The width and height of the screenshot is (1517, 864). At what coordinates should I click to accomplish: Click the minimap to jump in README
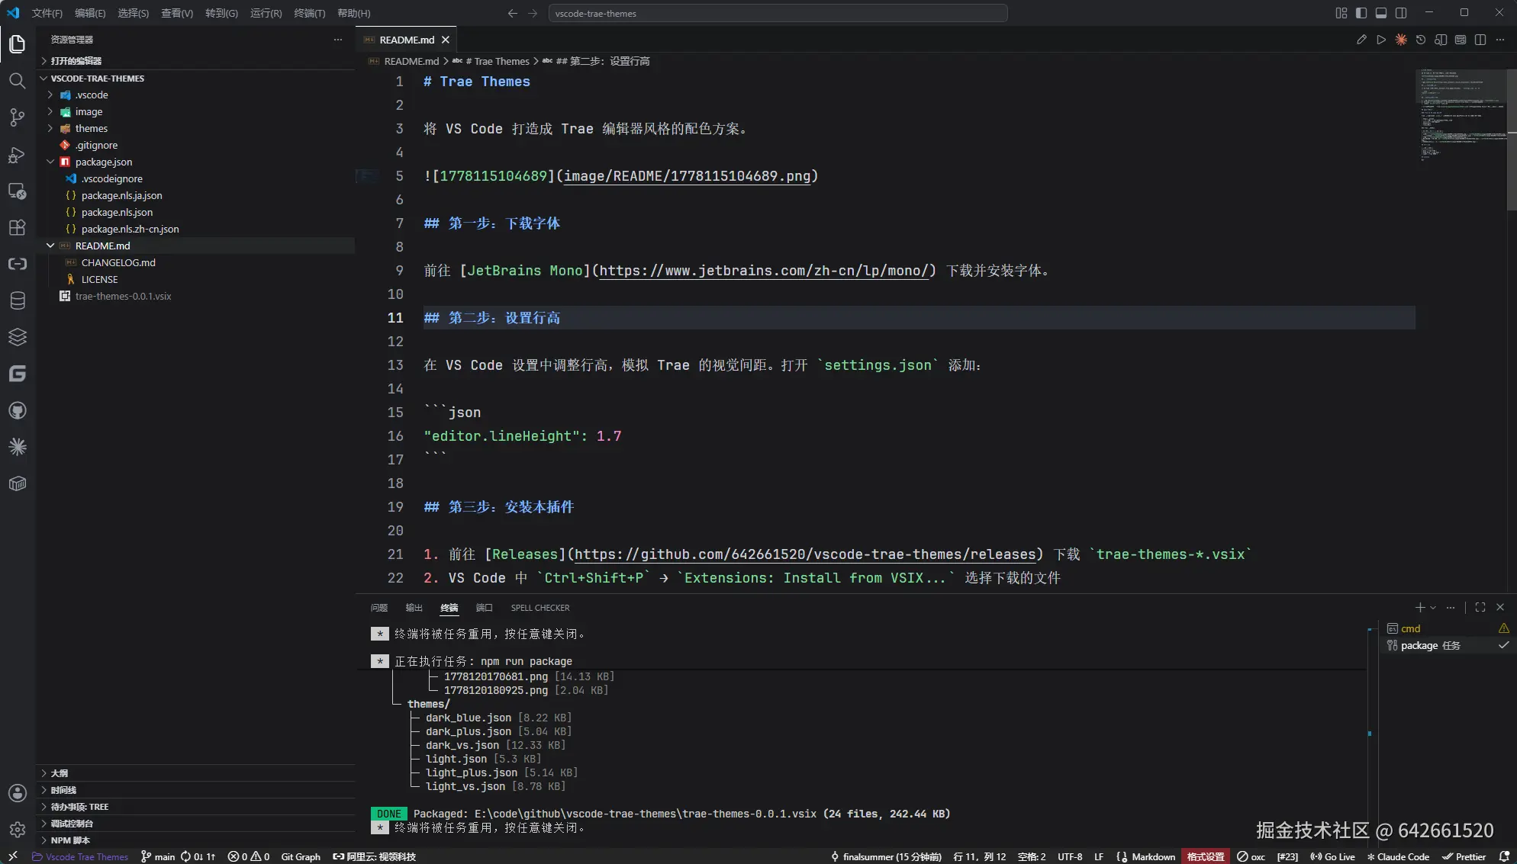[1461, 114]
